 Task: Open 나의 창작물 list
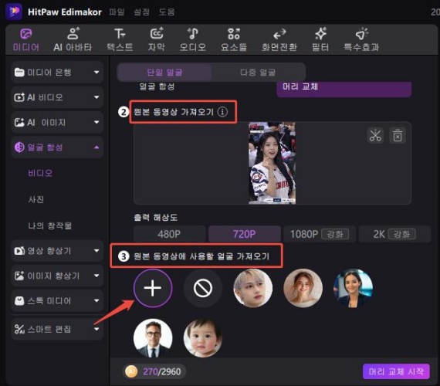pos(49,225)
